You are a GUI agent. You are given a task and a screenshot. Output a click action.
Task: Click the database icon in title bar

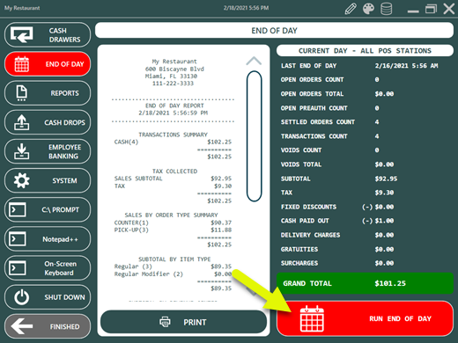click(386, 9)
